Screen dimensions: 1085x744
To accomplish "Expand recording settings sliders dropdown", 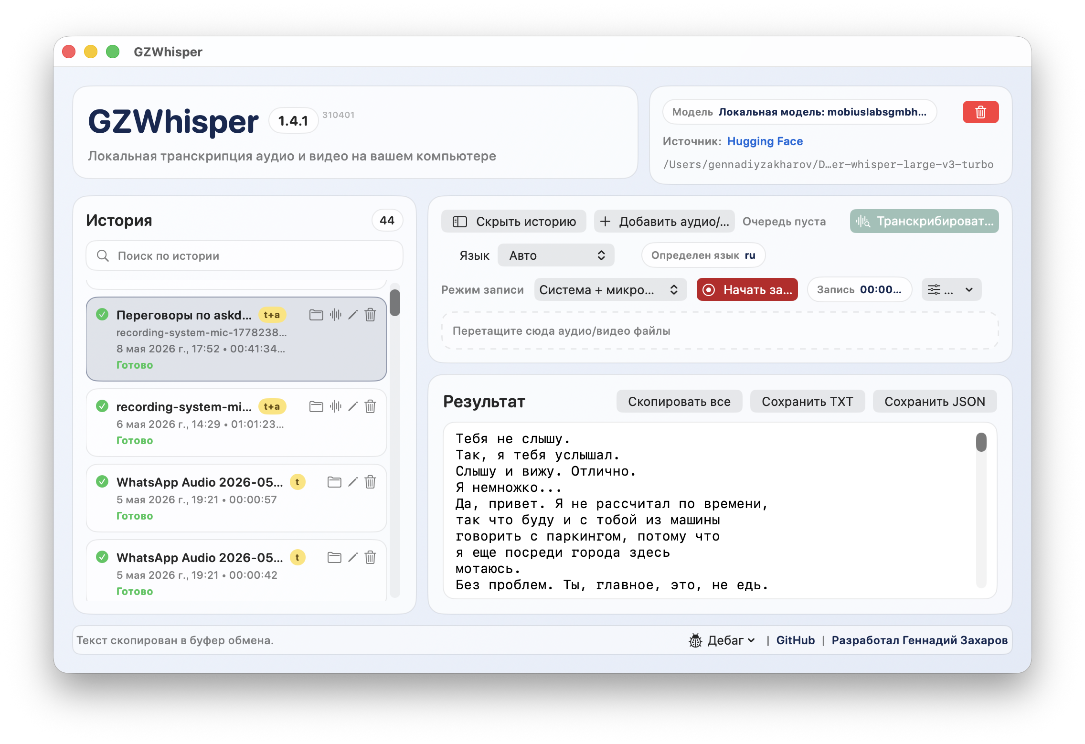I will click(951, 290).
